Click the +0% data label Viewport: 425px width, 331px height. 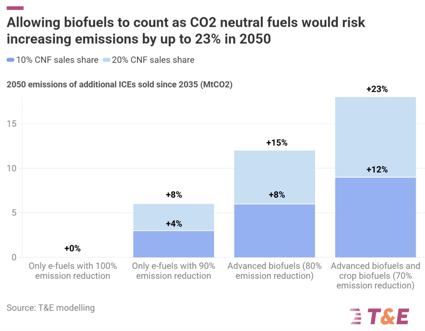[72, 248]
